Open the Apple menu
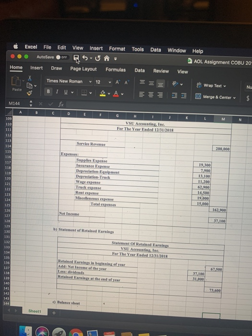Image resolution: width=252 pixels, height=336 pixels. [16, 46]
